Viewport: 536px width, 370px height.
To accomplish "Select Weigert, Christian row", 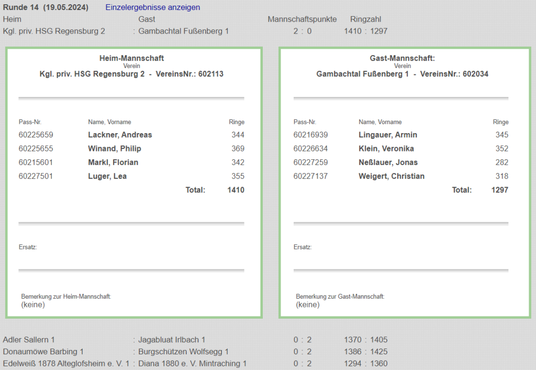I will pos(392,176).
